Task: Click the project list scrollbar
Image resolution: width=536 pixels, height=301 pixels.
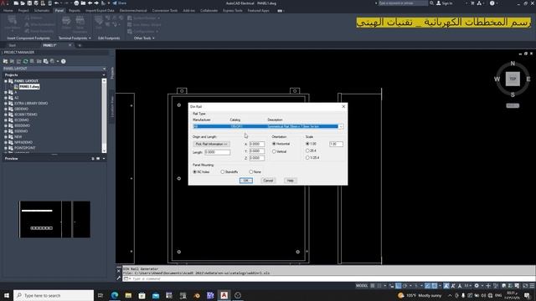Action: coord(104,115)
